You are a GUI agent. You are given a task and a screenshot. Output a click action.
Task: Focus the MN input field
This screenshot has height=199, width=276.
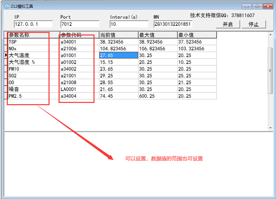tap(173, 24)
